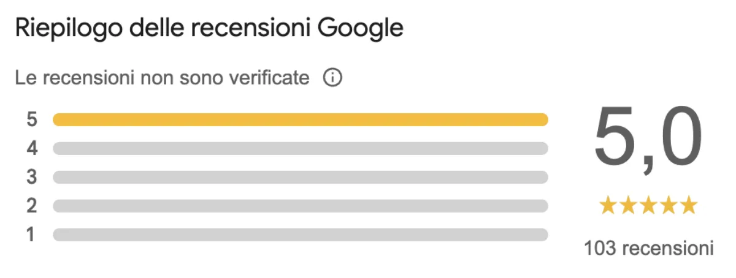736x278 pixels.
Task: Select the yellow 5-star rating bar
Action: (301, 119)
